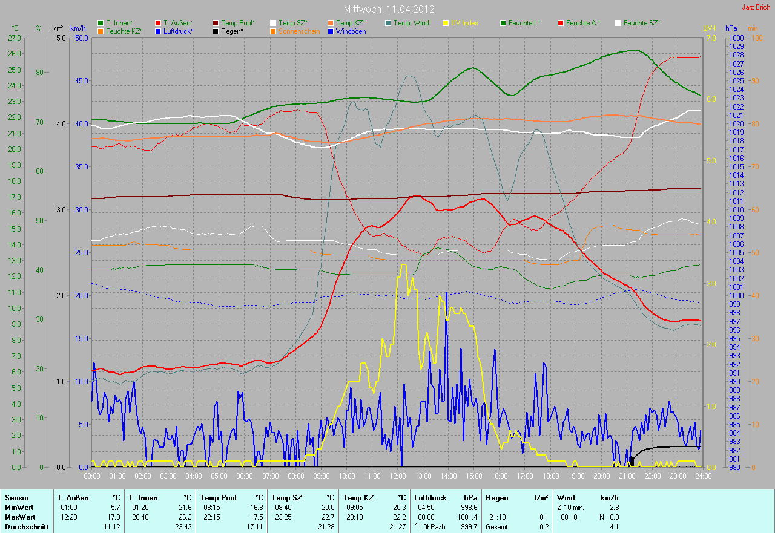Click the blue Windböen legend swatch

(x=331, y=31)
